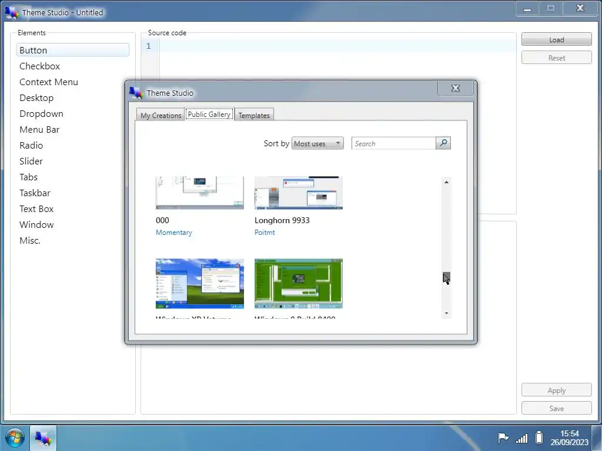Click the battery tray icon
Image resolution: width=602 pixels, height=451 pixels.
539,437
